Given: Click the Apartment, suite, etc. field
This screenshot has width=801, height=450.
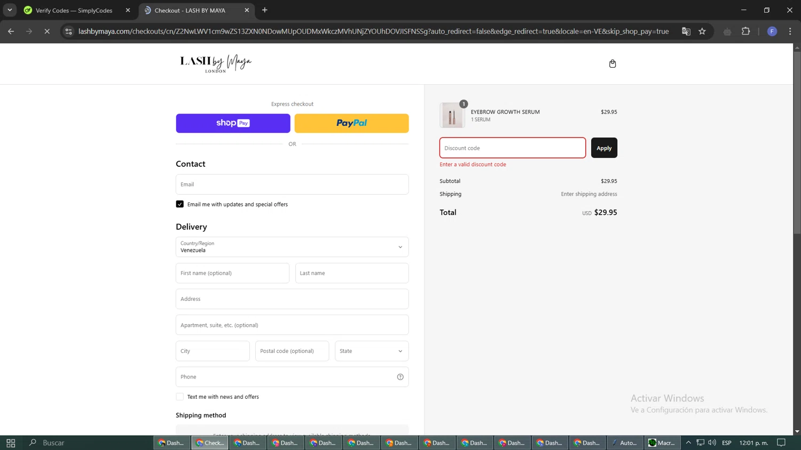Looking at the screenshot, I should point(292,325).
